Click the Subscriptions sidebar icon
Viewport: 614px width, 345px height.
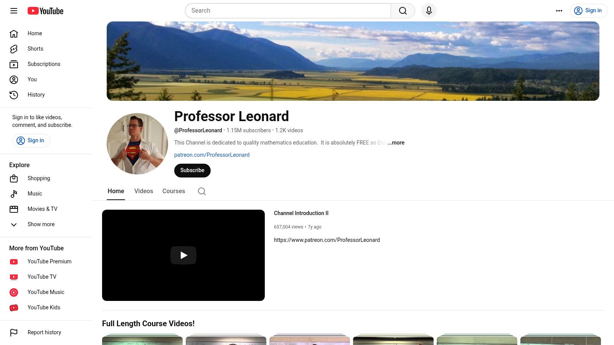click(14, 64)
